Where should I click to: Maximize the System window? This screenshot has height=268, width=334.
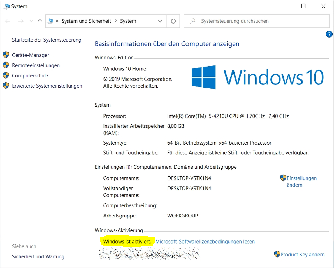tap(303, 6)
